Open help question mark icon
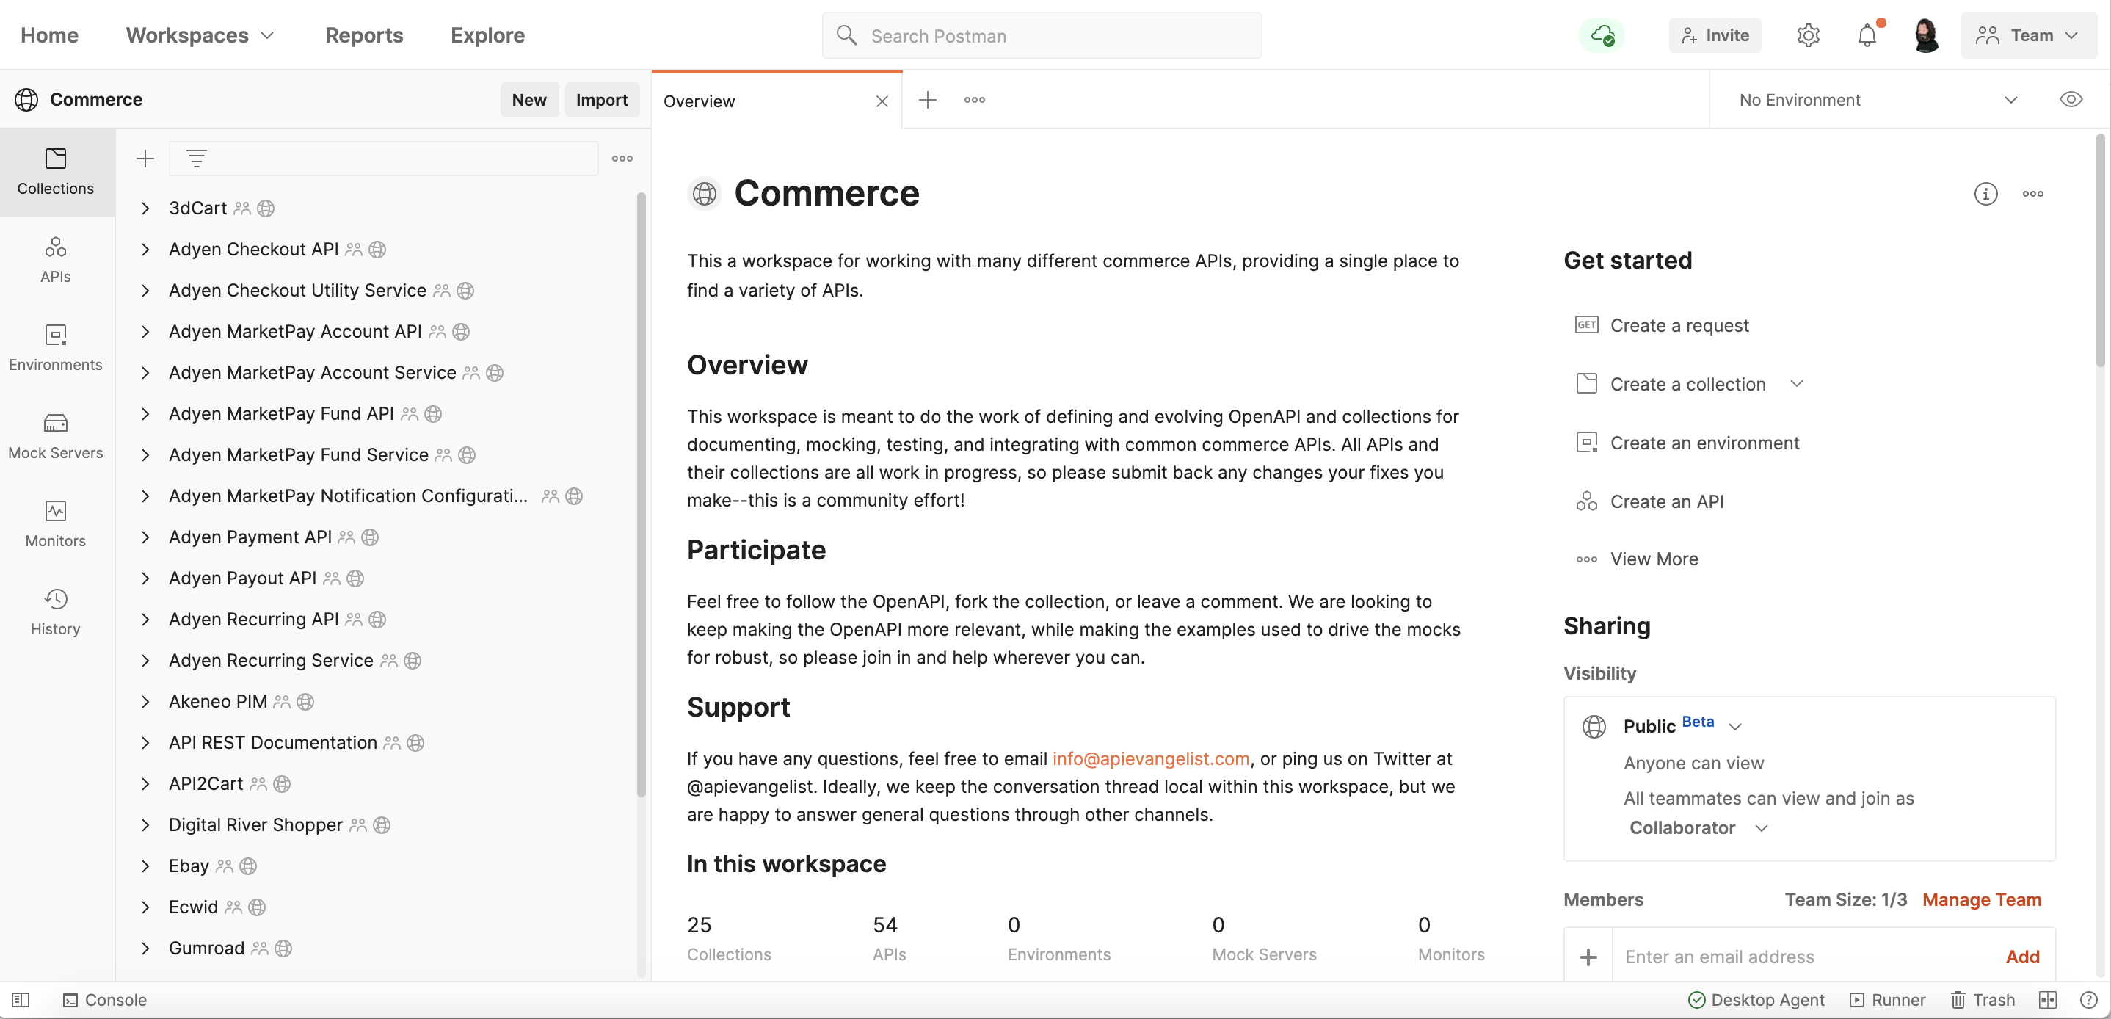2111x1019 pixels. click(x=2088, y=1000)
